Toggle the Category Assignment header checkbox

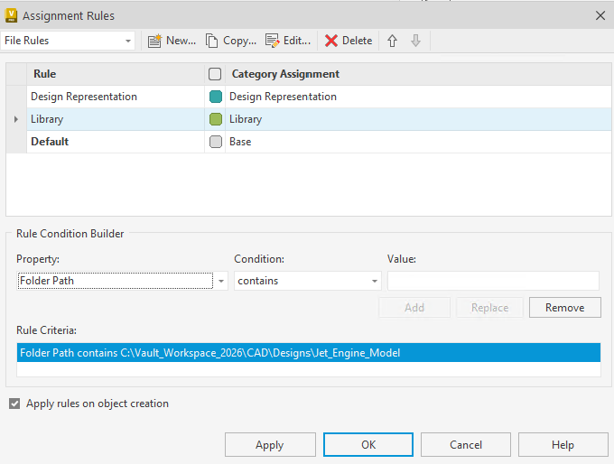(x=215, y=74)
